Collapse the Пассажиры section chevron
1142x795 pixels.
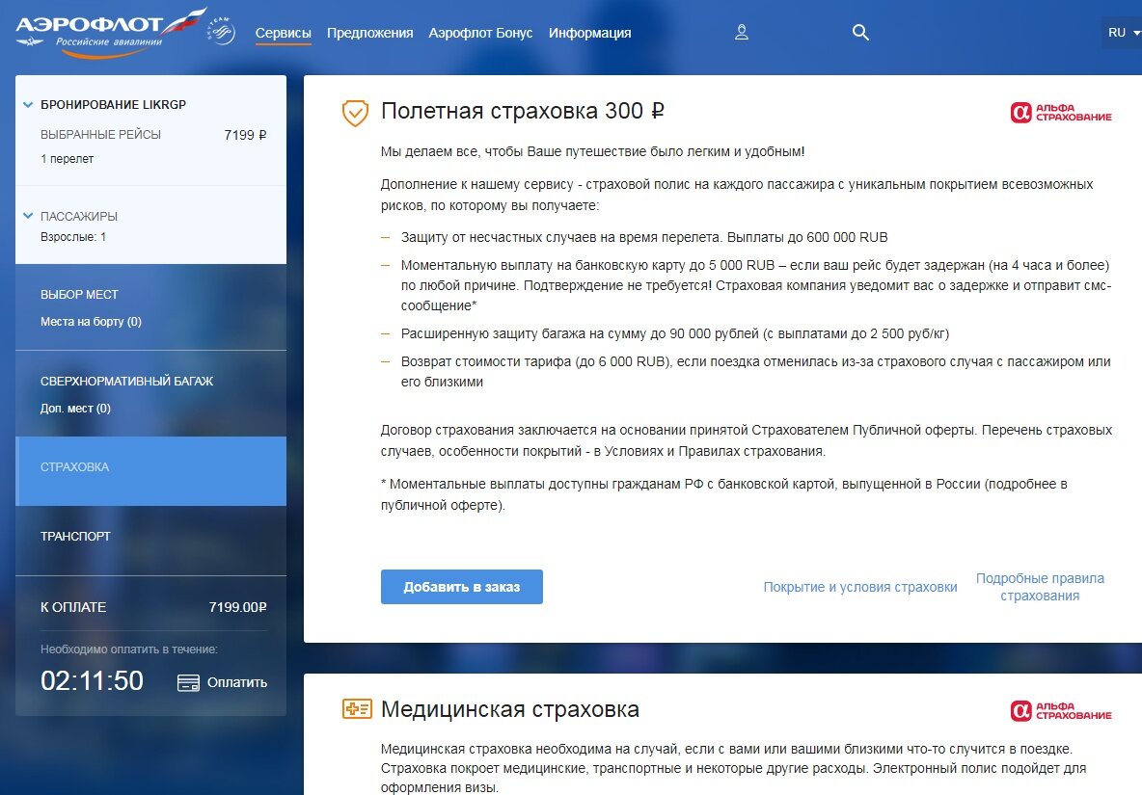click(x=28, y=216)
